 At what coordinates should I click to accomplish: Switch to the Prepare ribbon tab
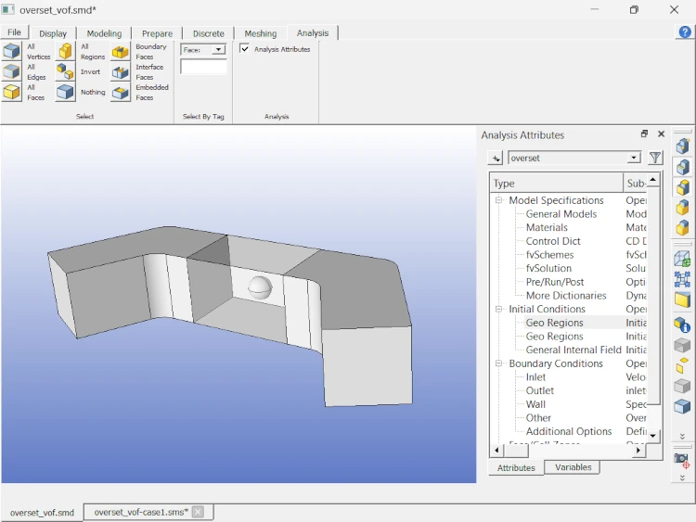157,33
